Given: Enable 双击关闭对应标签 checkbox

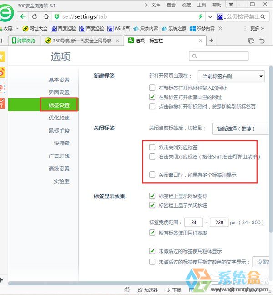Looking at the screenshot, I should tap(152, 147).
